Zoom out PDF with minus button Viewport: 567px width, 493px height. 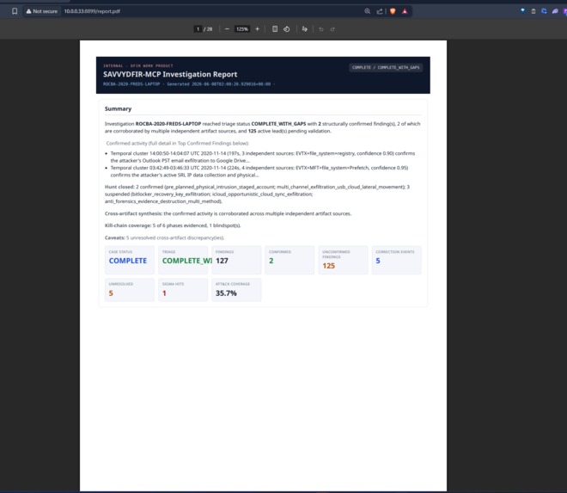(x=227, y=29)
